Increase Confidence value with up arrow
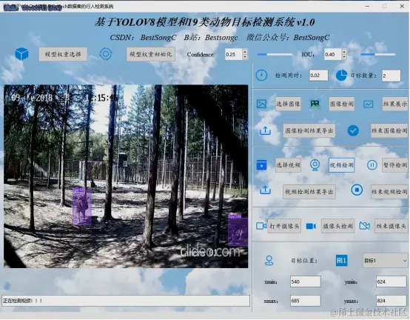 (245, 52)
